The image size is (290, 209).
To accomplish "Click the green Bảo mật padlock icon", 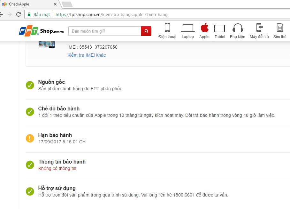I will tap(29, 14).
